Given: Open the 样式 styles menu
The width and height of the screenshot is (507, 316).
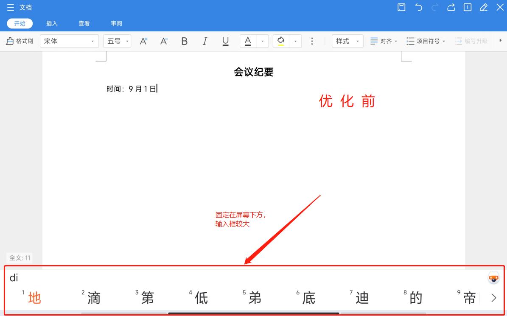Looking at the screenshot, I should (347, 41).
